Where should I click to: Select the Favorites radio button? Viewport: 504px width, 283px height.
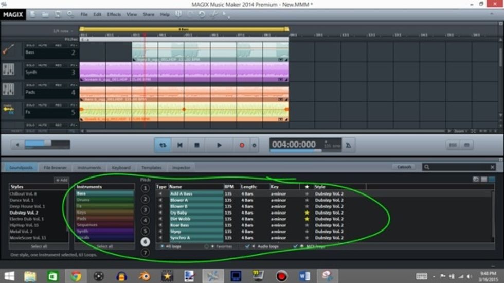click(206, 246)
